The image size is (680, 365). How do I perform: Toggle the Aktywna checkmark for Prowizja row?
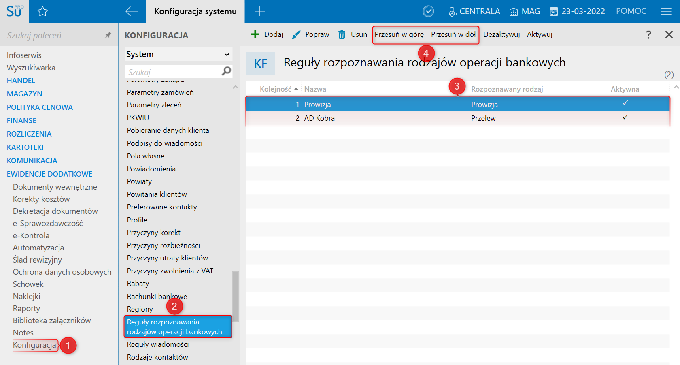pos(625,103)
